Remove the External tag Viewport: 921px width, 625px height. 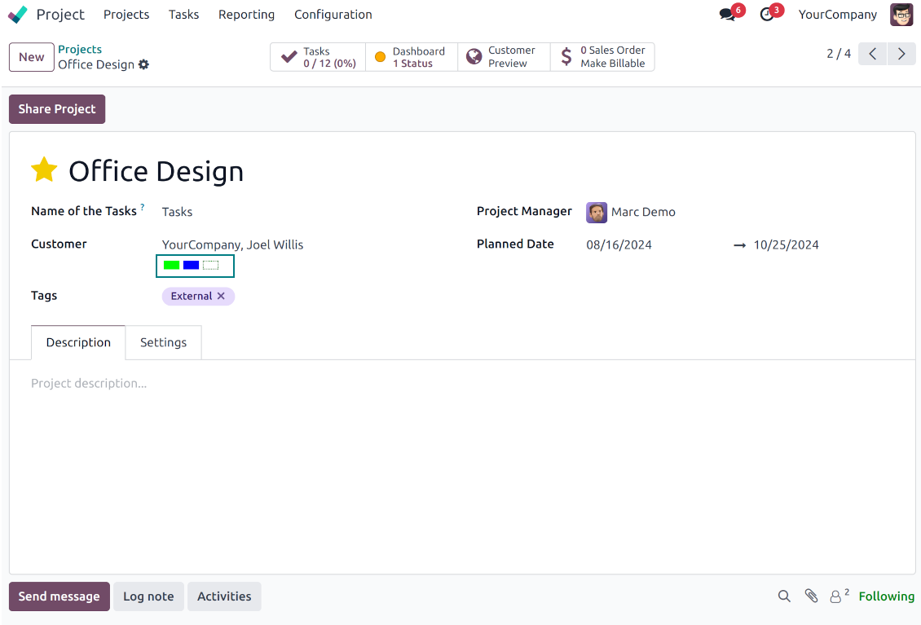(x=221, y=297)
